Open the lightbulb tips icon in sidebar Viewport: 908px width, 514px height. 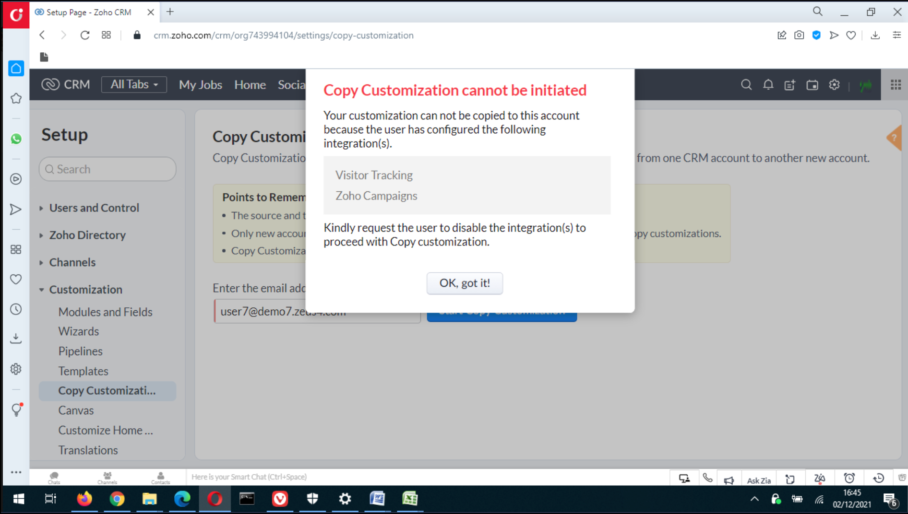16,409
